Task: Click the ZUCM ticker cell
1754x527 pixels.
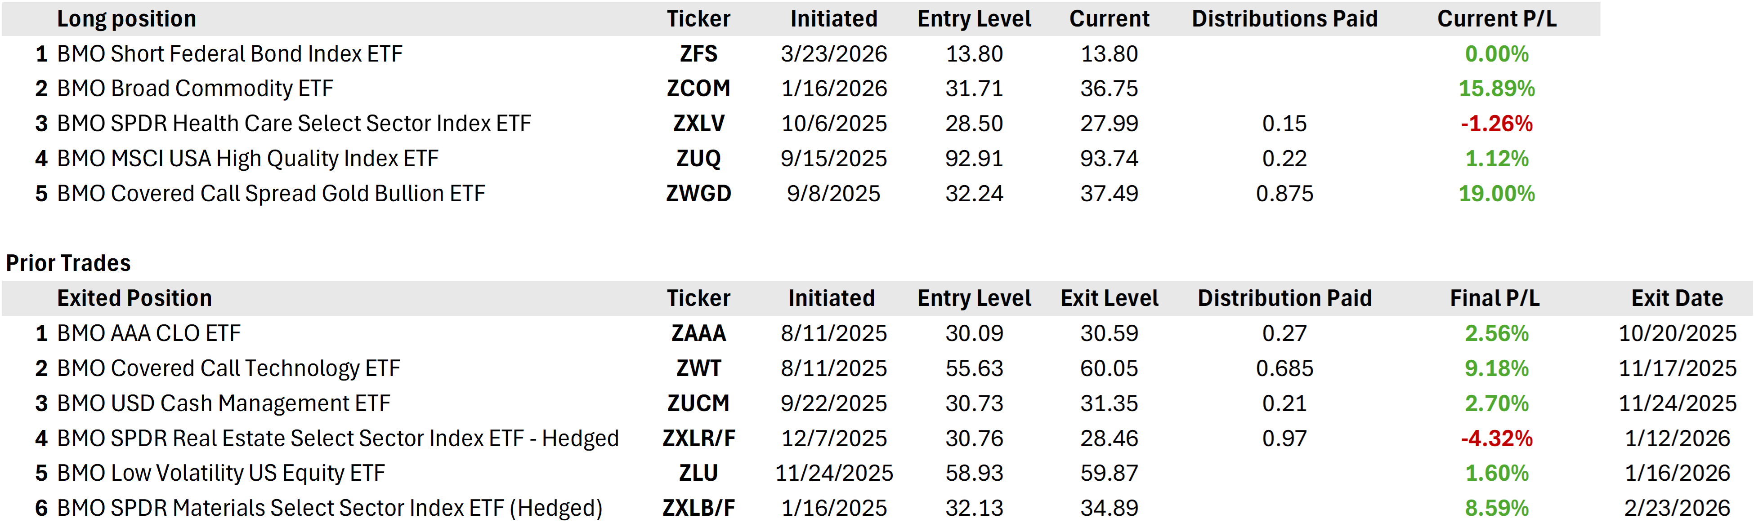Action: pyautogui.click(x=698, y=403)
